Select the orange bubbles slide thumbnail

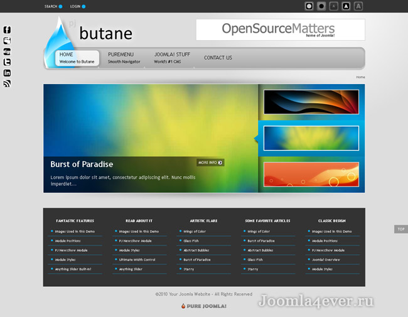point(311,175)
